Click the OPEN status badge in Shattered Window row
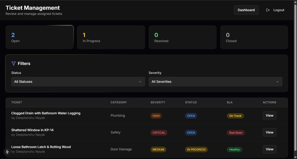 (x=191, y=133)
